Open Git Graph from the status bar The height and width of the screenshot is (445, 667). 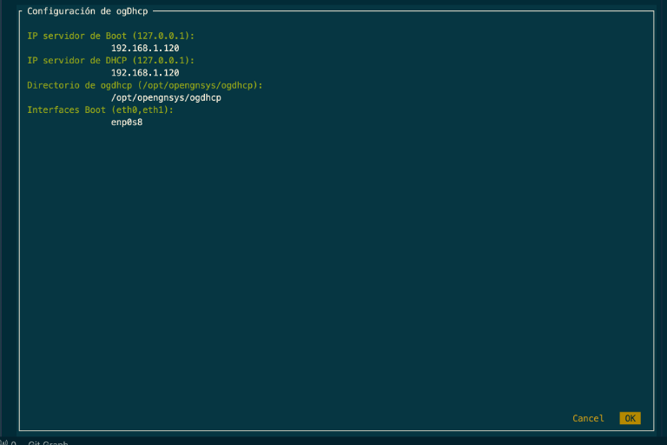48,443
